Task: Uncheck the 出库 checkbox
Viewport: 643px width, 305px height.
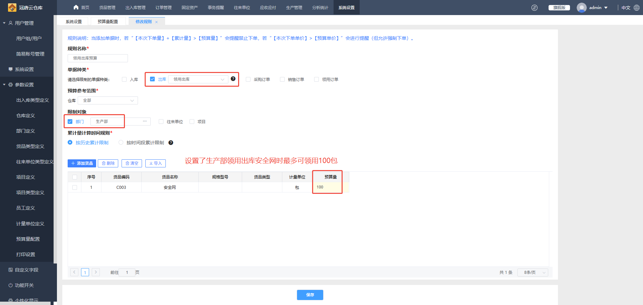Action: [152, 79]
